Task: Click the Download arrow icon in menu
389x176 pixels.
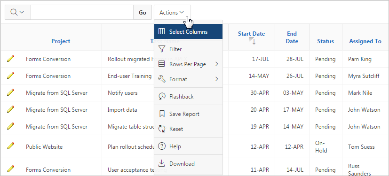Action: pos(162,163)
